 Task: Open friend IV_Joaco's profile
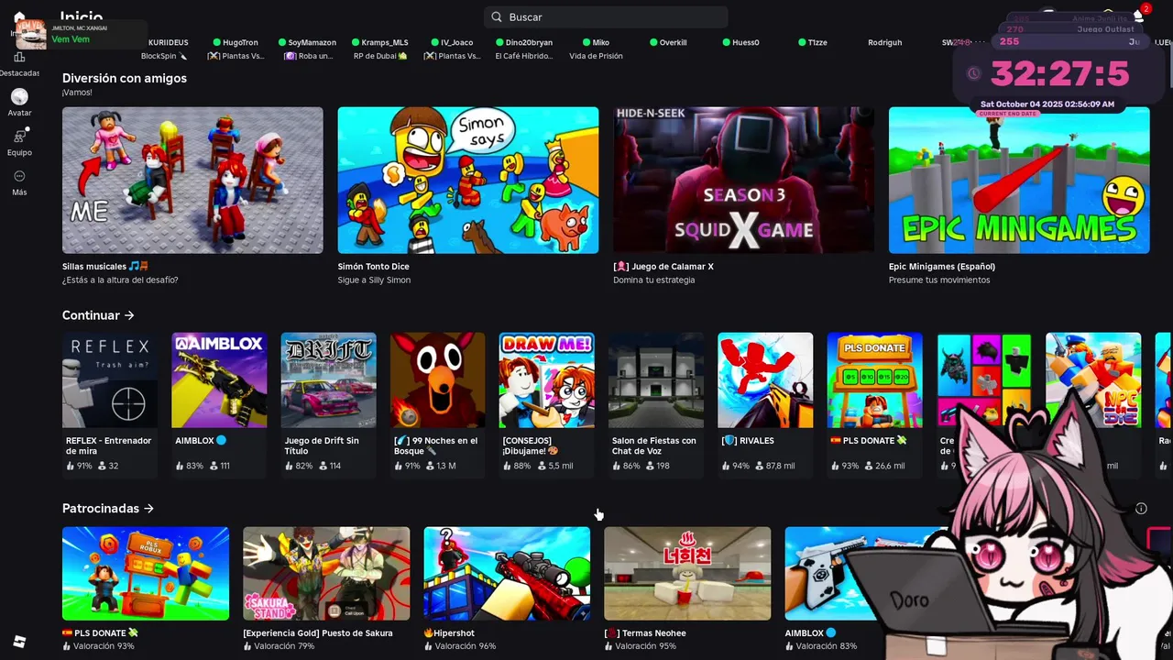pos(452,42)
